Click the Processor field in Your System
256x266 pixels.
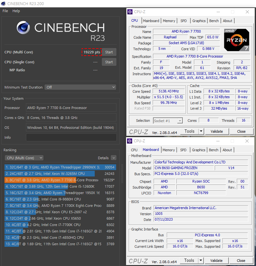point(71,108)
